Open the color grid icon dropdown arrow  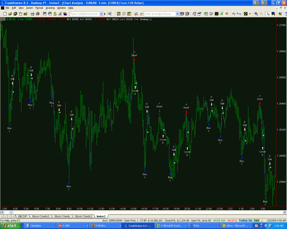tap(250, 14)
